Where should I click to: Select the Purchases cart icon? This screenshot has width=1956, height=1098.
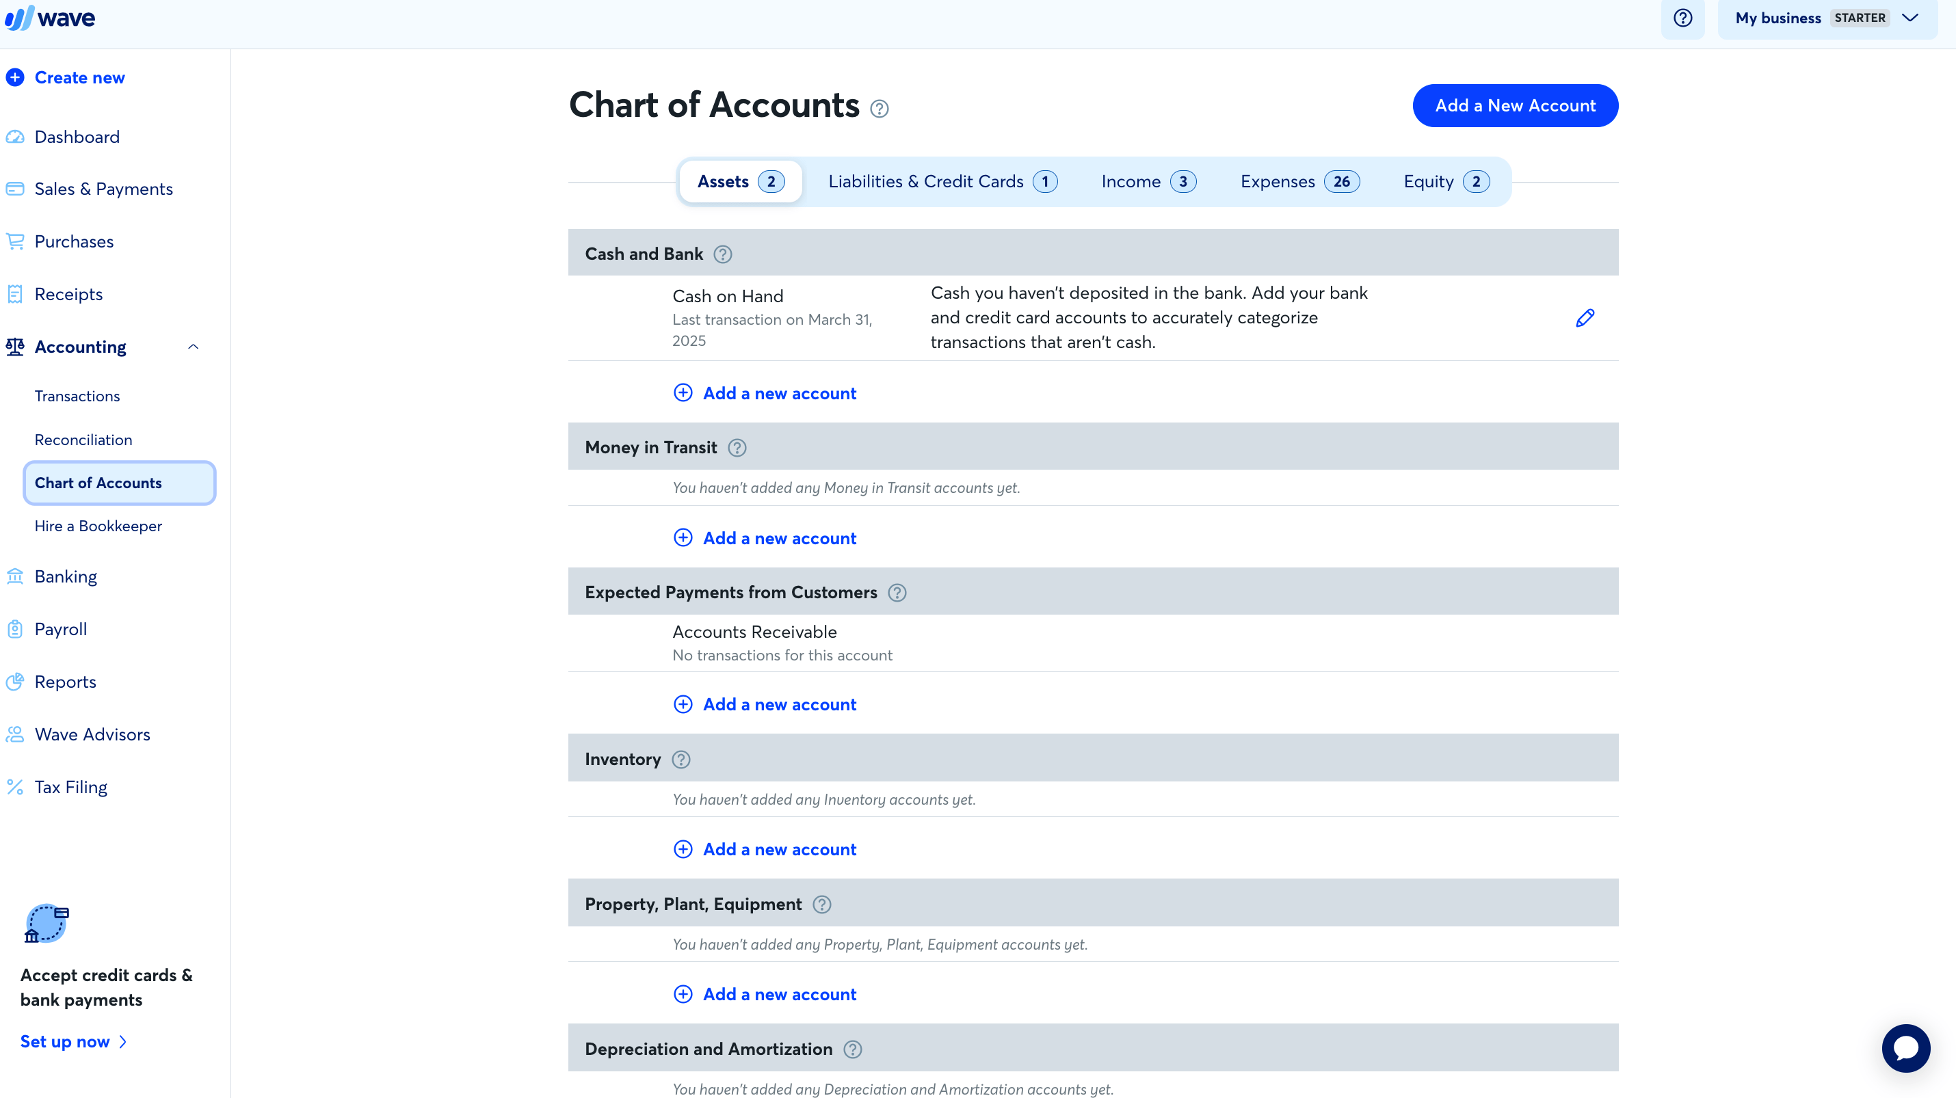click(x=15, y=241)
